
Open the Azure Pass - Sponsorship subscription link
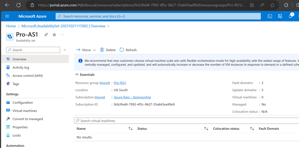132,97
